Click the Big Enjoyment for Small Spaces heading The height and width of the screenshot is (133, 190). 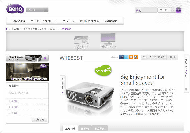coord(142,80)
